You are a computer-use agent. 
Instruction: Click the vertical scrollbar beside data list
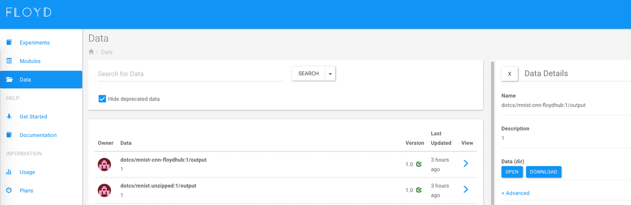click(493, 133)
